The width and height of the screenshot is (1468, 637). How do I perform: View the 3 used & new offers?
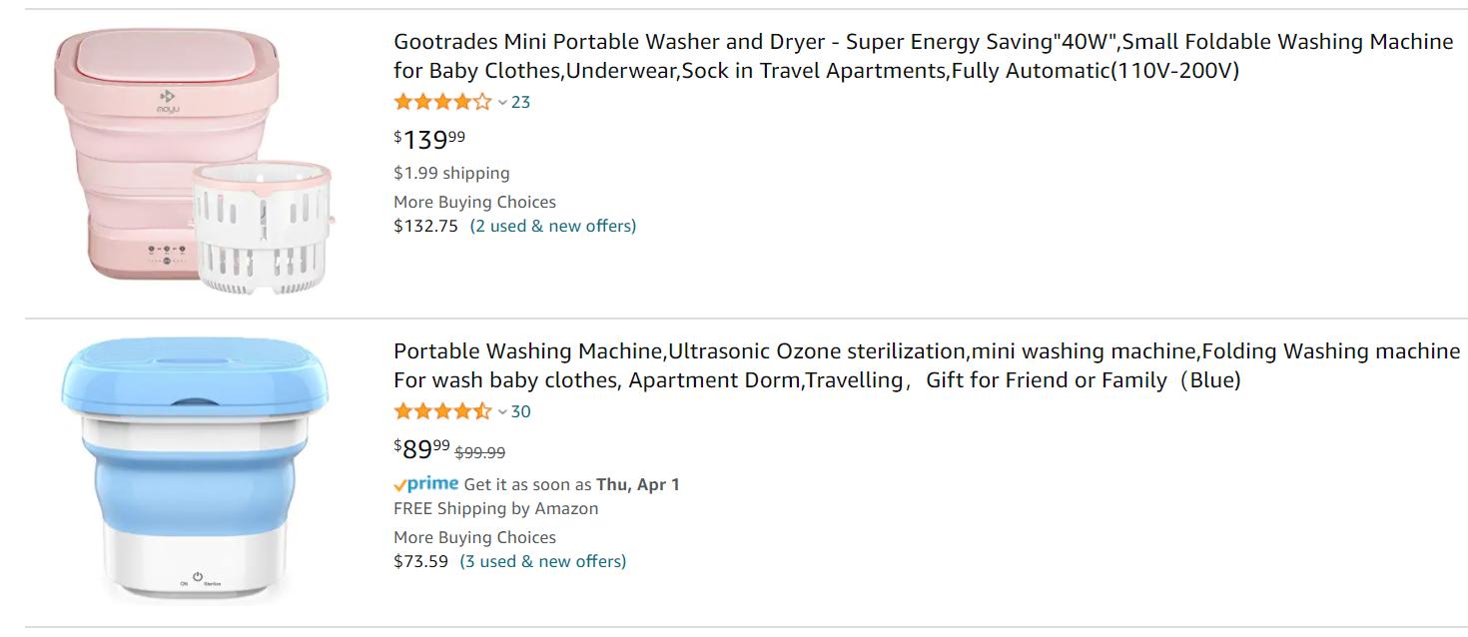pos(543,561)
